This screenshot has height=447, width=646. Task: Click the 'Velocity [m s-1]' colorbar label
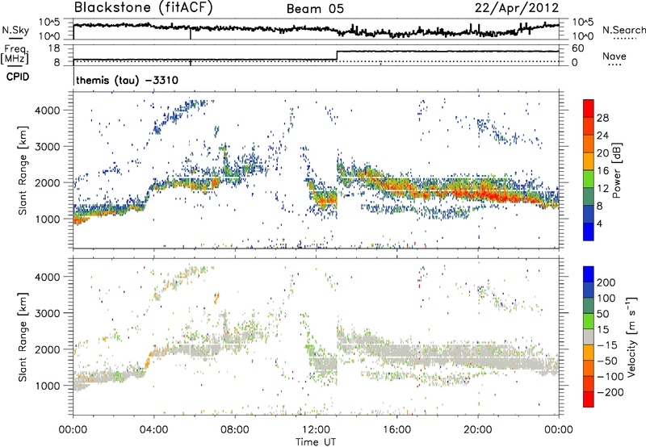point(631,336)
